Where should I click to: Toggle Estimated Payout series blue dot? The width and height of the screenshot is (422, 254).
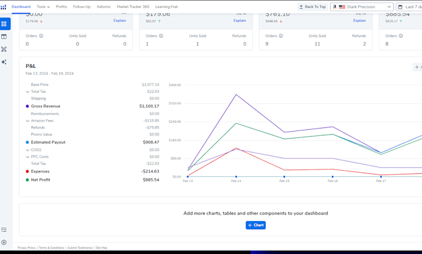tap(27, 142)
